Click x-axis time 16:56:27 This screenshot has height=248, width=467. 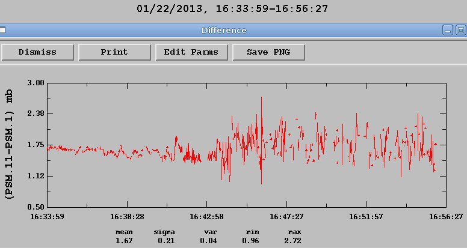tap(446, 217)
